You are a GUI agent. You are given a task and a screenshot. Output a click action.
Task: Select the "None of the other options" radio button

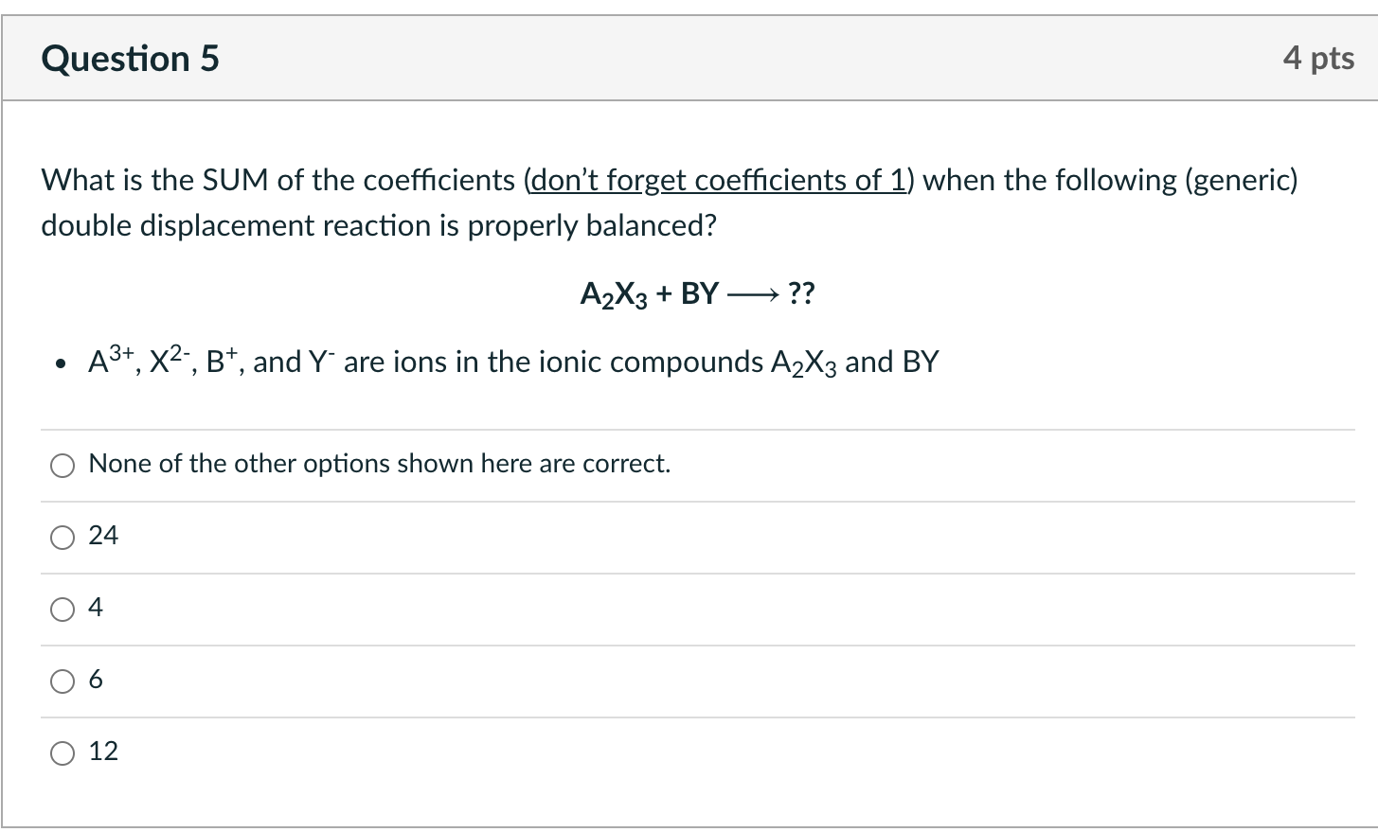[x=63, y=465]
